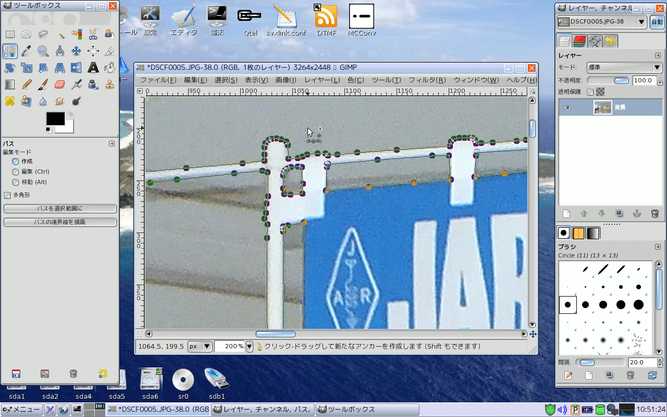Select the Clone stamp tool
The width and height of the screenshot is (667, 417).
pos(109,84)
